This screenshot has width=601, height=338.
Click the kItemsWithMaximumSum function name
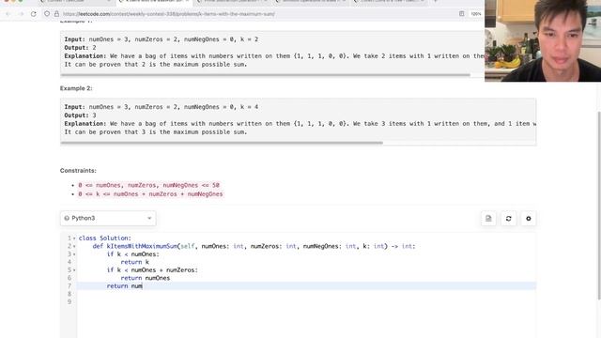[142, 246]
